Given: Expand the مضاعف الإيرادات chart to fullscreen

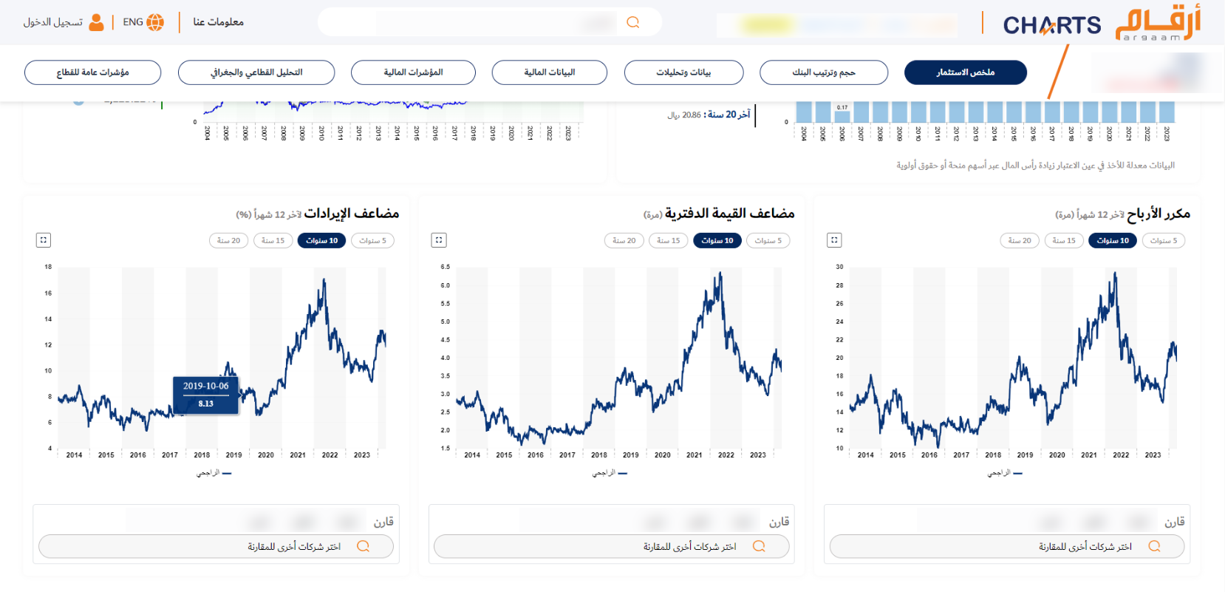Looking at the screenshot, I should (43, 239).
